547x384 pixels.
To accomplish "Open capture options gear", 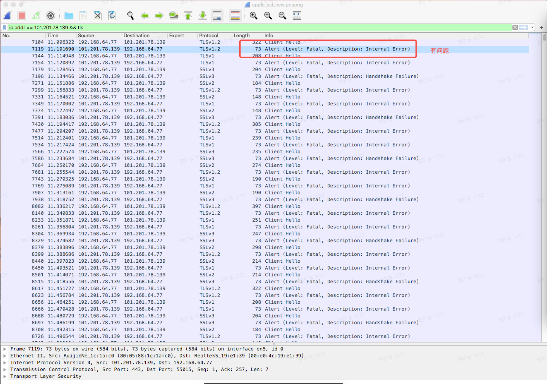I will tap(50, 16).
